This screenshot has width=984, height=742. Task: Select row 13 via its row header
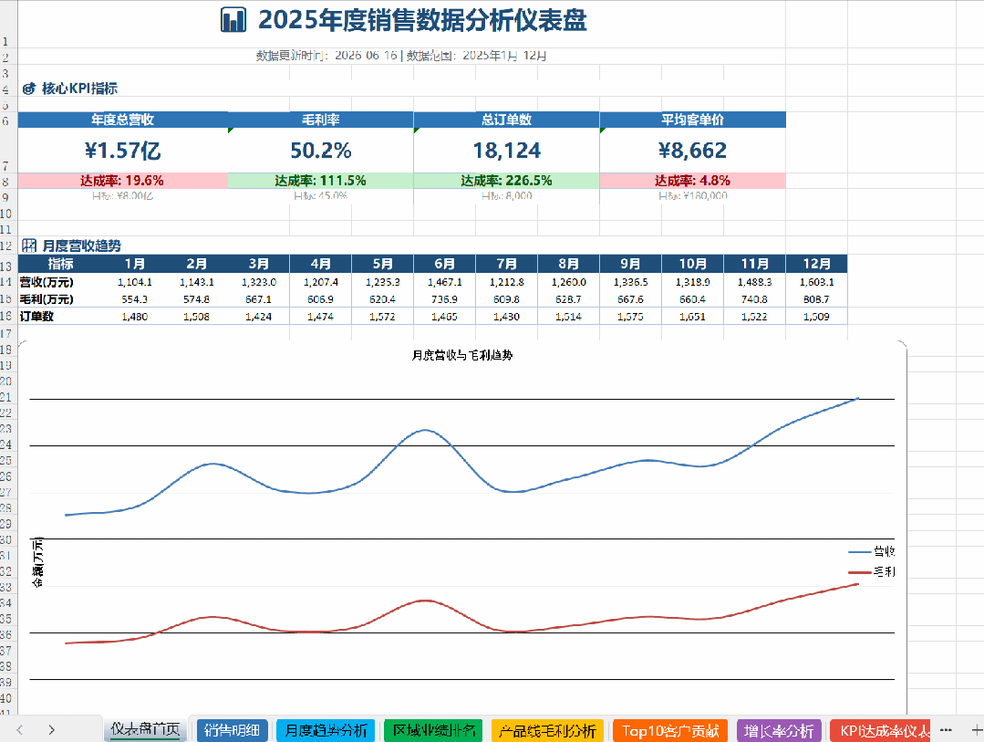pyautogui.click(x=6, y=266)
